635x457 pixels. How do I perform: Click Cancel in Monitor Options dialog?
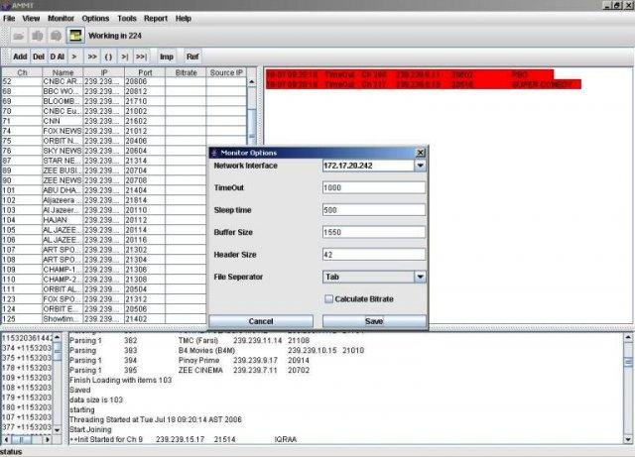(261, 321)
